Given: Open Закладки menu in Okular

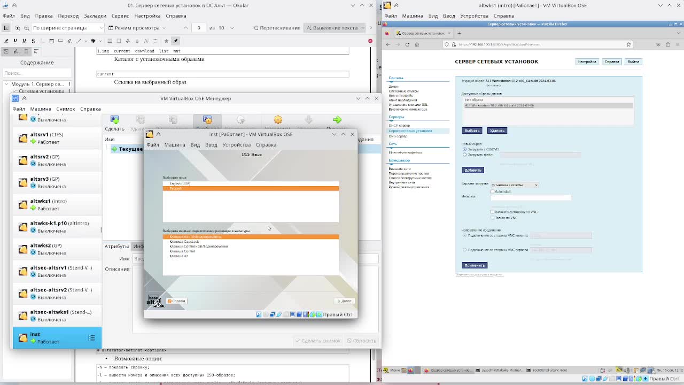Looking at the screenshot, I should pyautogui.click(x=95, y=16).
